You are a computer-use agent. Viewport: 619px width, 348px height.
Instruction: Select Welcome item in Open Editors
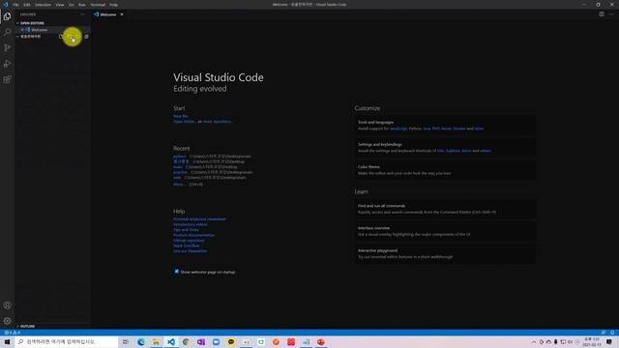(x=53, y=30)
